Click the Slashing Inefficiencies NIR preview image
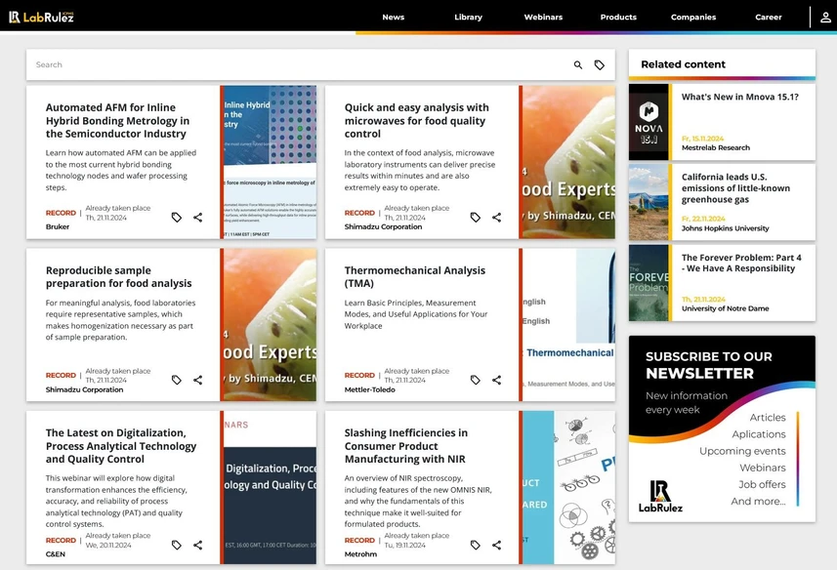This screenshot has width=837, height=570. tap(569, 487)
